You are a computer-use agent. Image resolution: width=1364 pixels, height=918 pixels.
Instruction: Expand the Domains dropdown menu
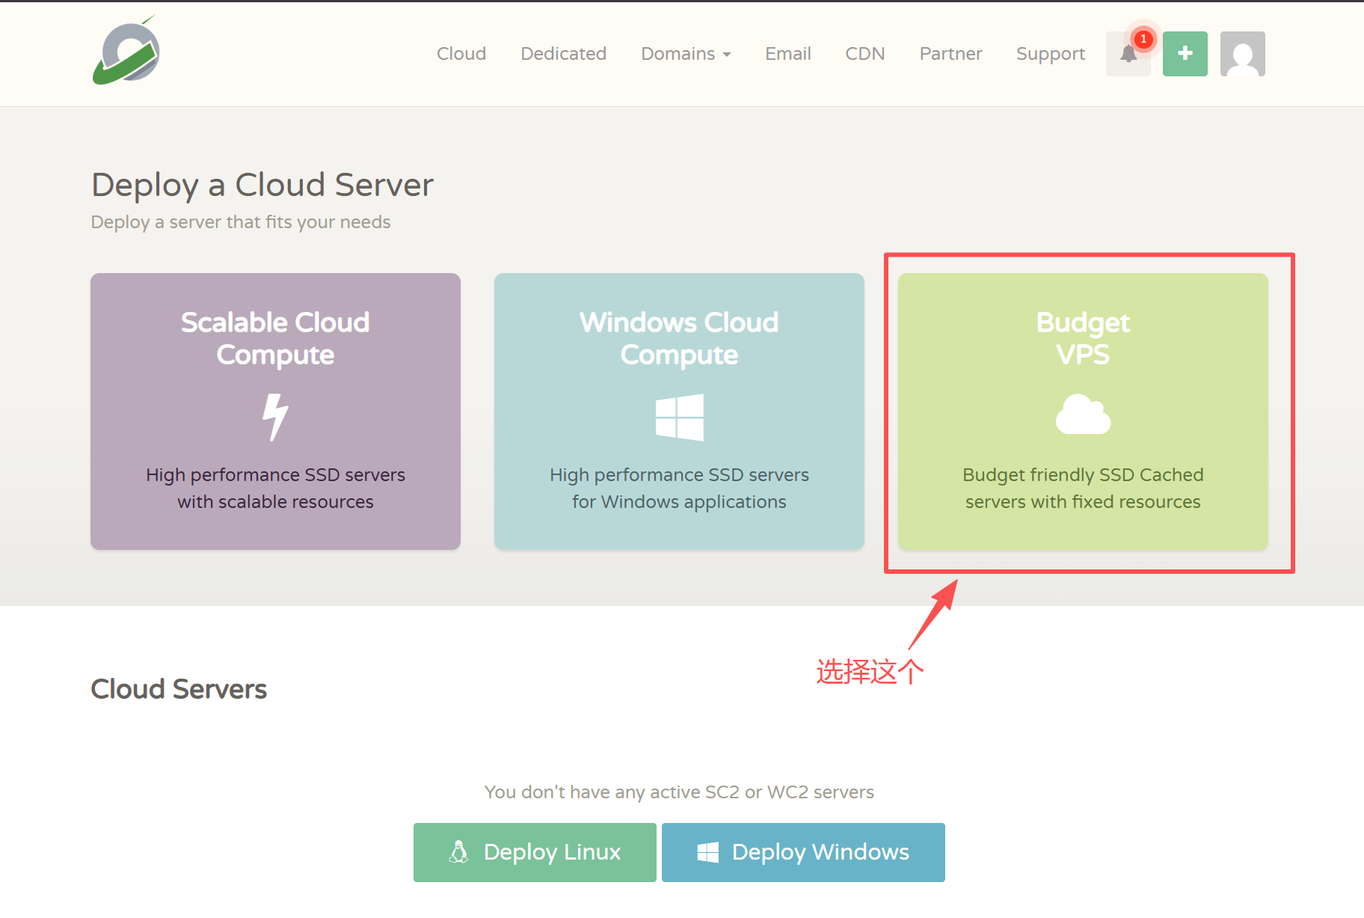686,54
